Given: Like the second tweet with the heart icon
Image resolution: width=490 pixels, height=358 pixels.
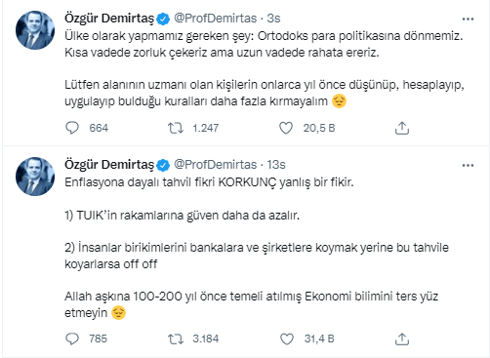Looking at the screenshot, I should (x=287, y=338).
